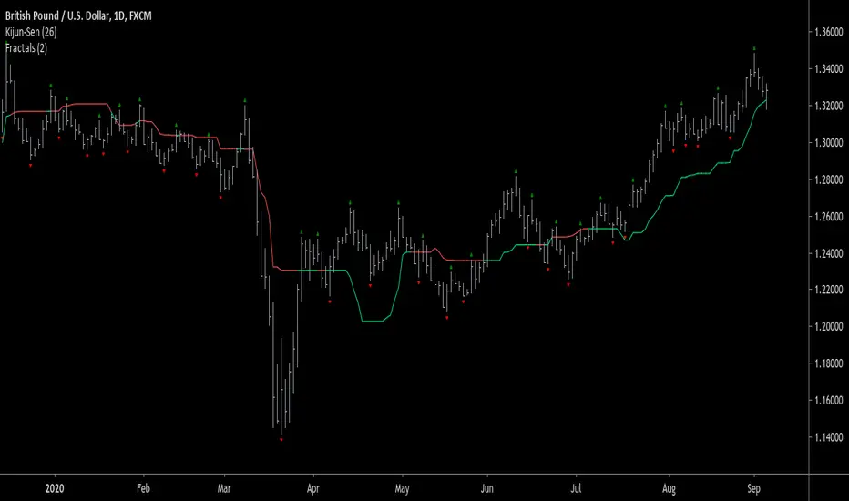
Task: Click the red down-fractal marker at the March low
Action: pos(281,440)
